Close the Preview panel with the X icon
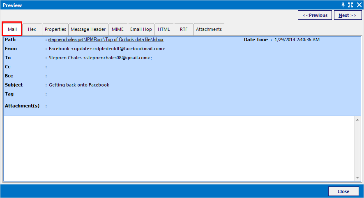The height and width of the screenshot is (198, 364). (359, 5)
